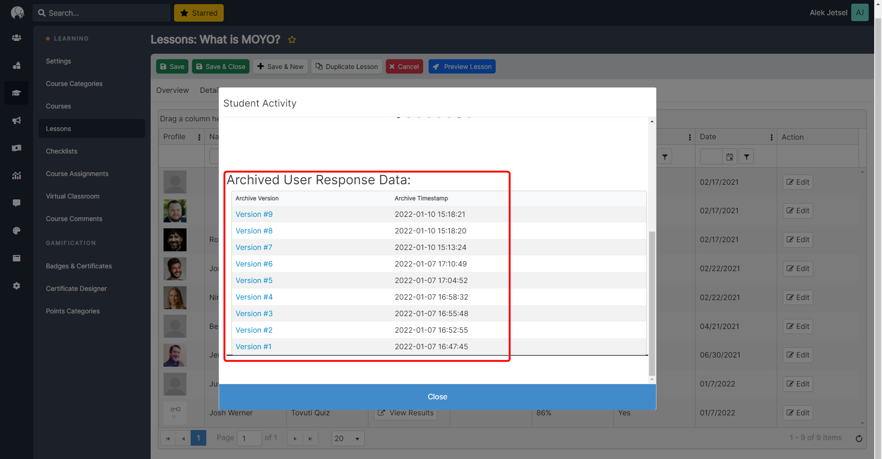Screen dimensions: 882x459
Task: Click Preview Lesson button
Action: pyautogui.click(x=462, y=67)
